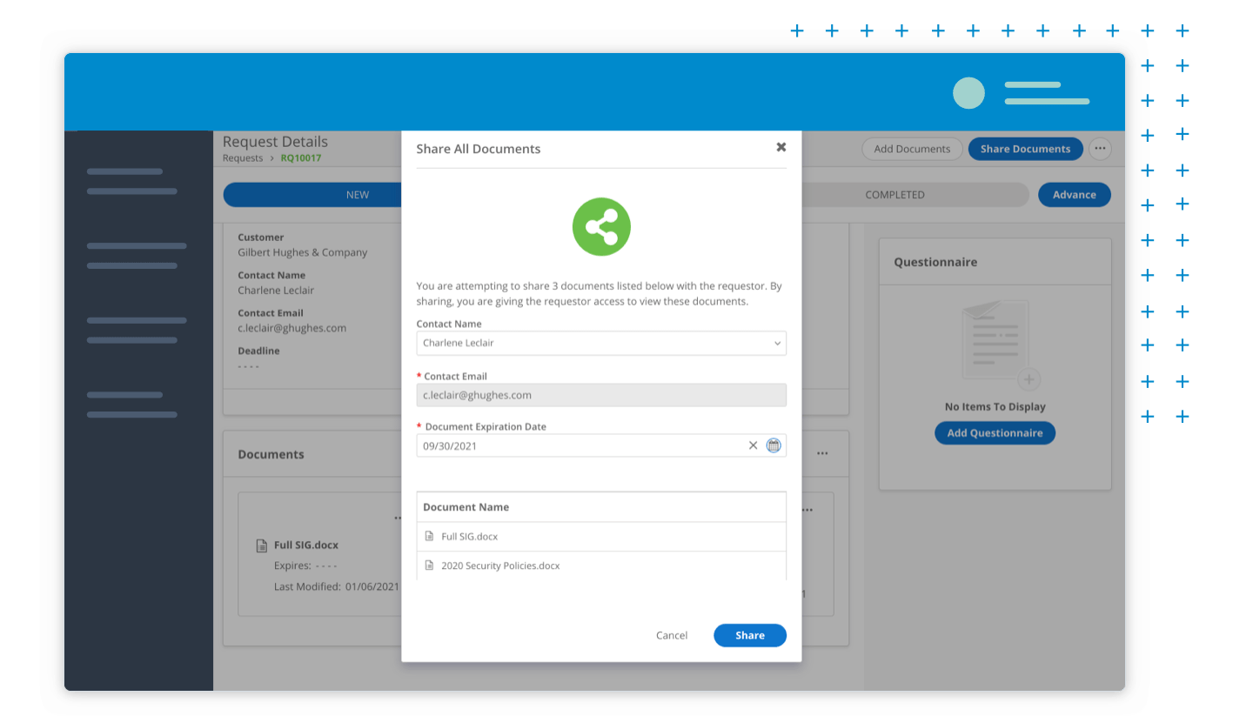Click the Questionnaire panel title

[x=935, y=262]
